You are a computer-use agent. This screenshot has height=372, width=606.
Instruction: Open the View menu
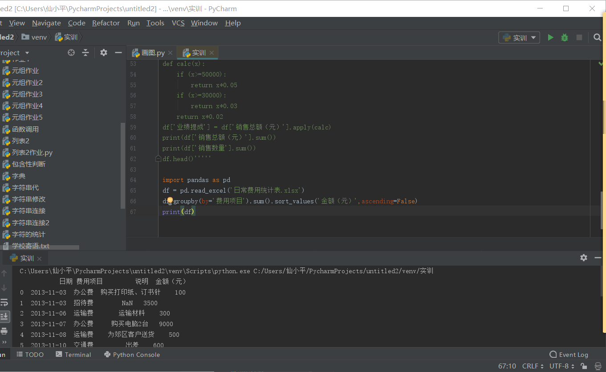(17, 23)
